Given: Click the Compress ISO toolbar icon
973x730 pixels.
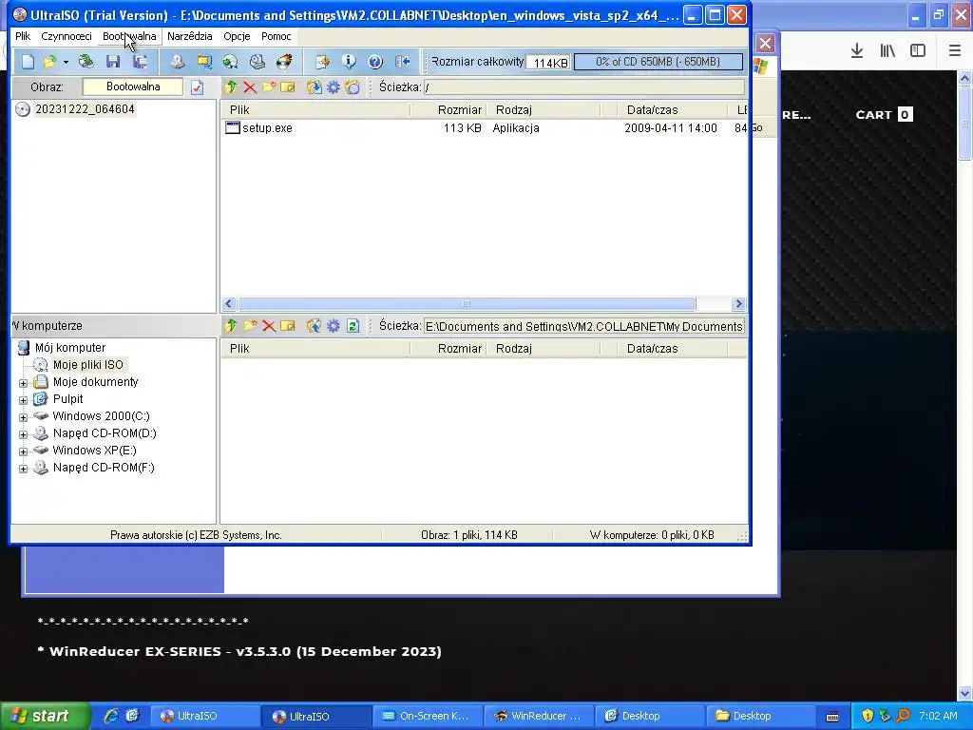Looking at the screenshot, I should (x=230, y=62).
